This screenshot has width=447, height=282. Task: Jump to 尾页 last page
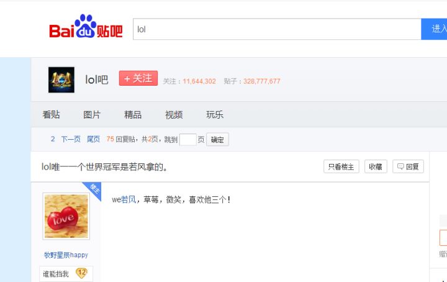[x=93, y=139]
